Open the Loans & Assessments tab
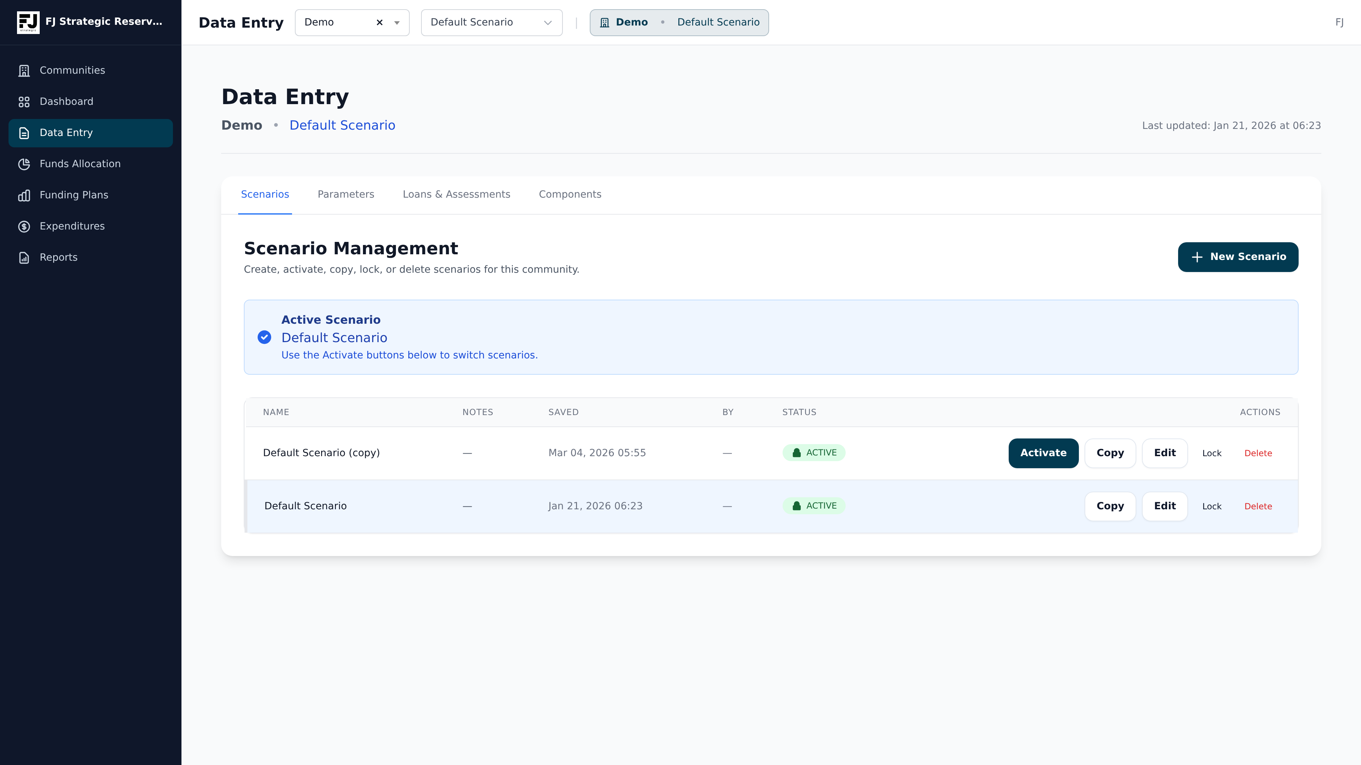This screenshot has height=765, width=1361. tap(457, 194)
